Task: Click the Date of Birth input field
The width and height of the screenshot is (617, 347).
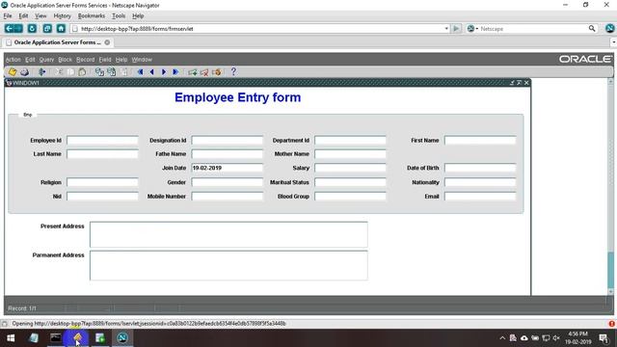Action: click(x=480, y=168)
